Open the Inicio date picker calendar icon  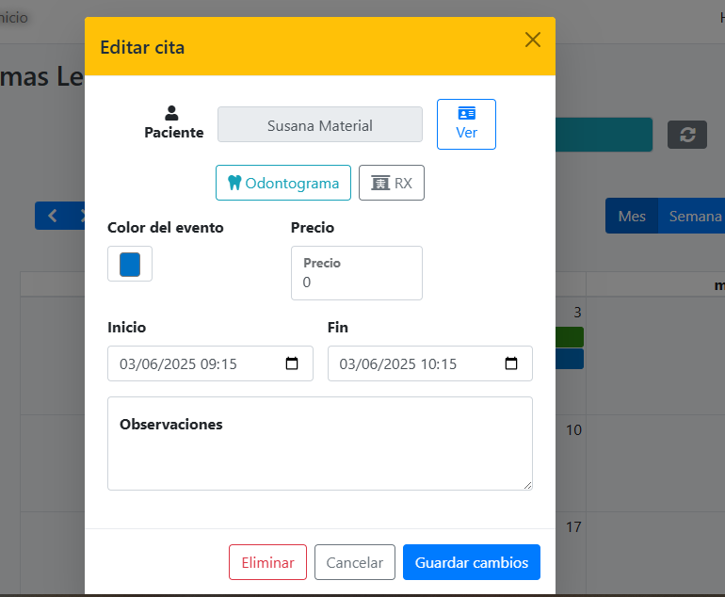pos(292,363)
